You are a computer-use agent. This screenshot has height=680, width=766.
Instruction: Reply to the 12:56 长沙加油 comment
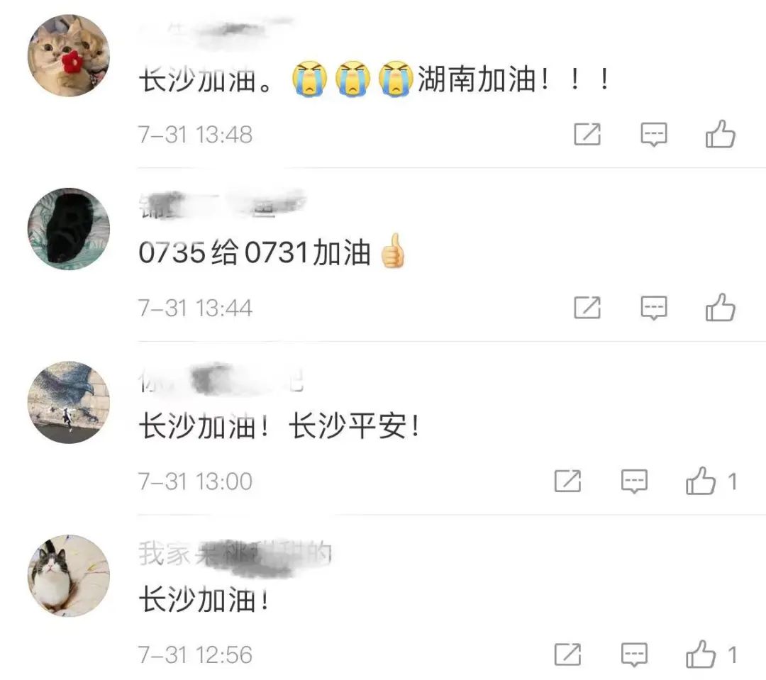pyautogui.click(x=634, y=654)
